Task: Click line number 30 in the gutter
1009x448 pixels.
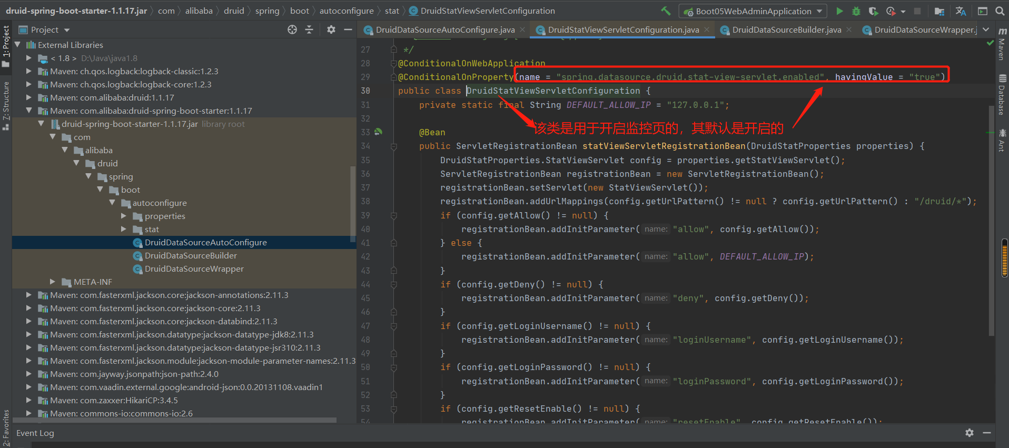Action: click(365, 91)
